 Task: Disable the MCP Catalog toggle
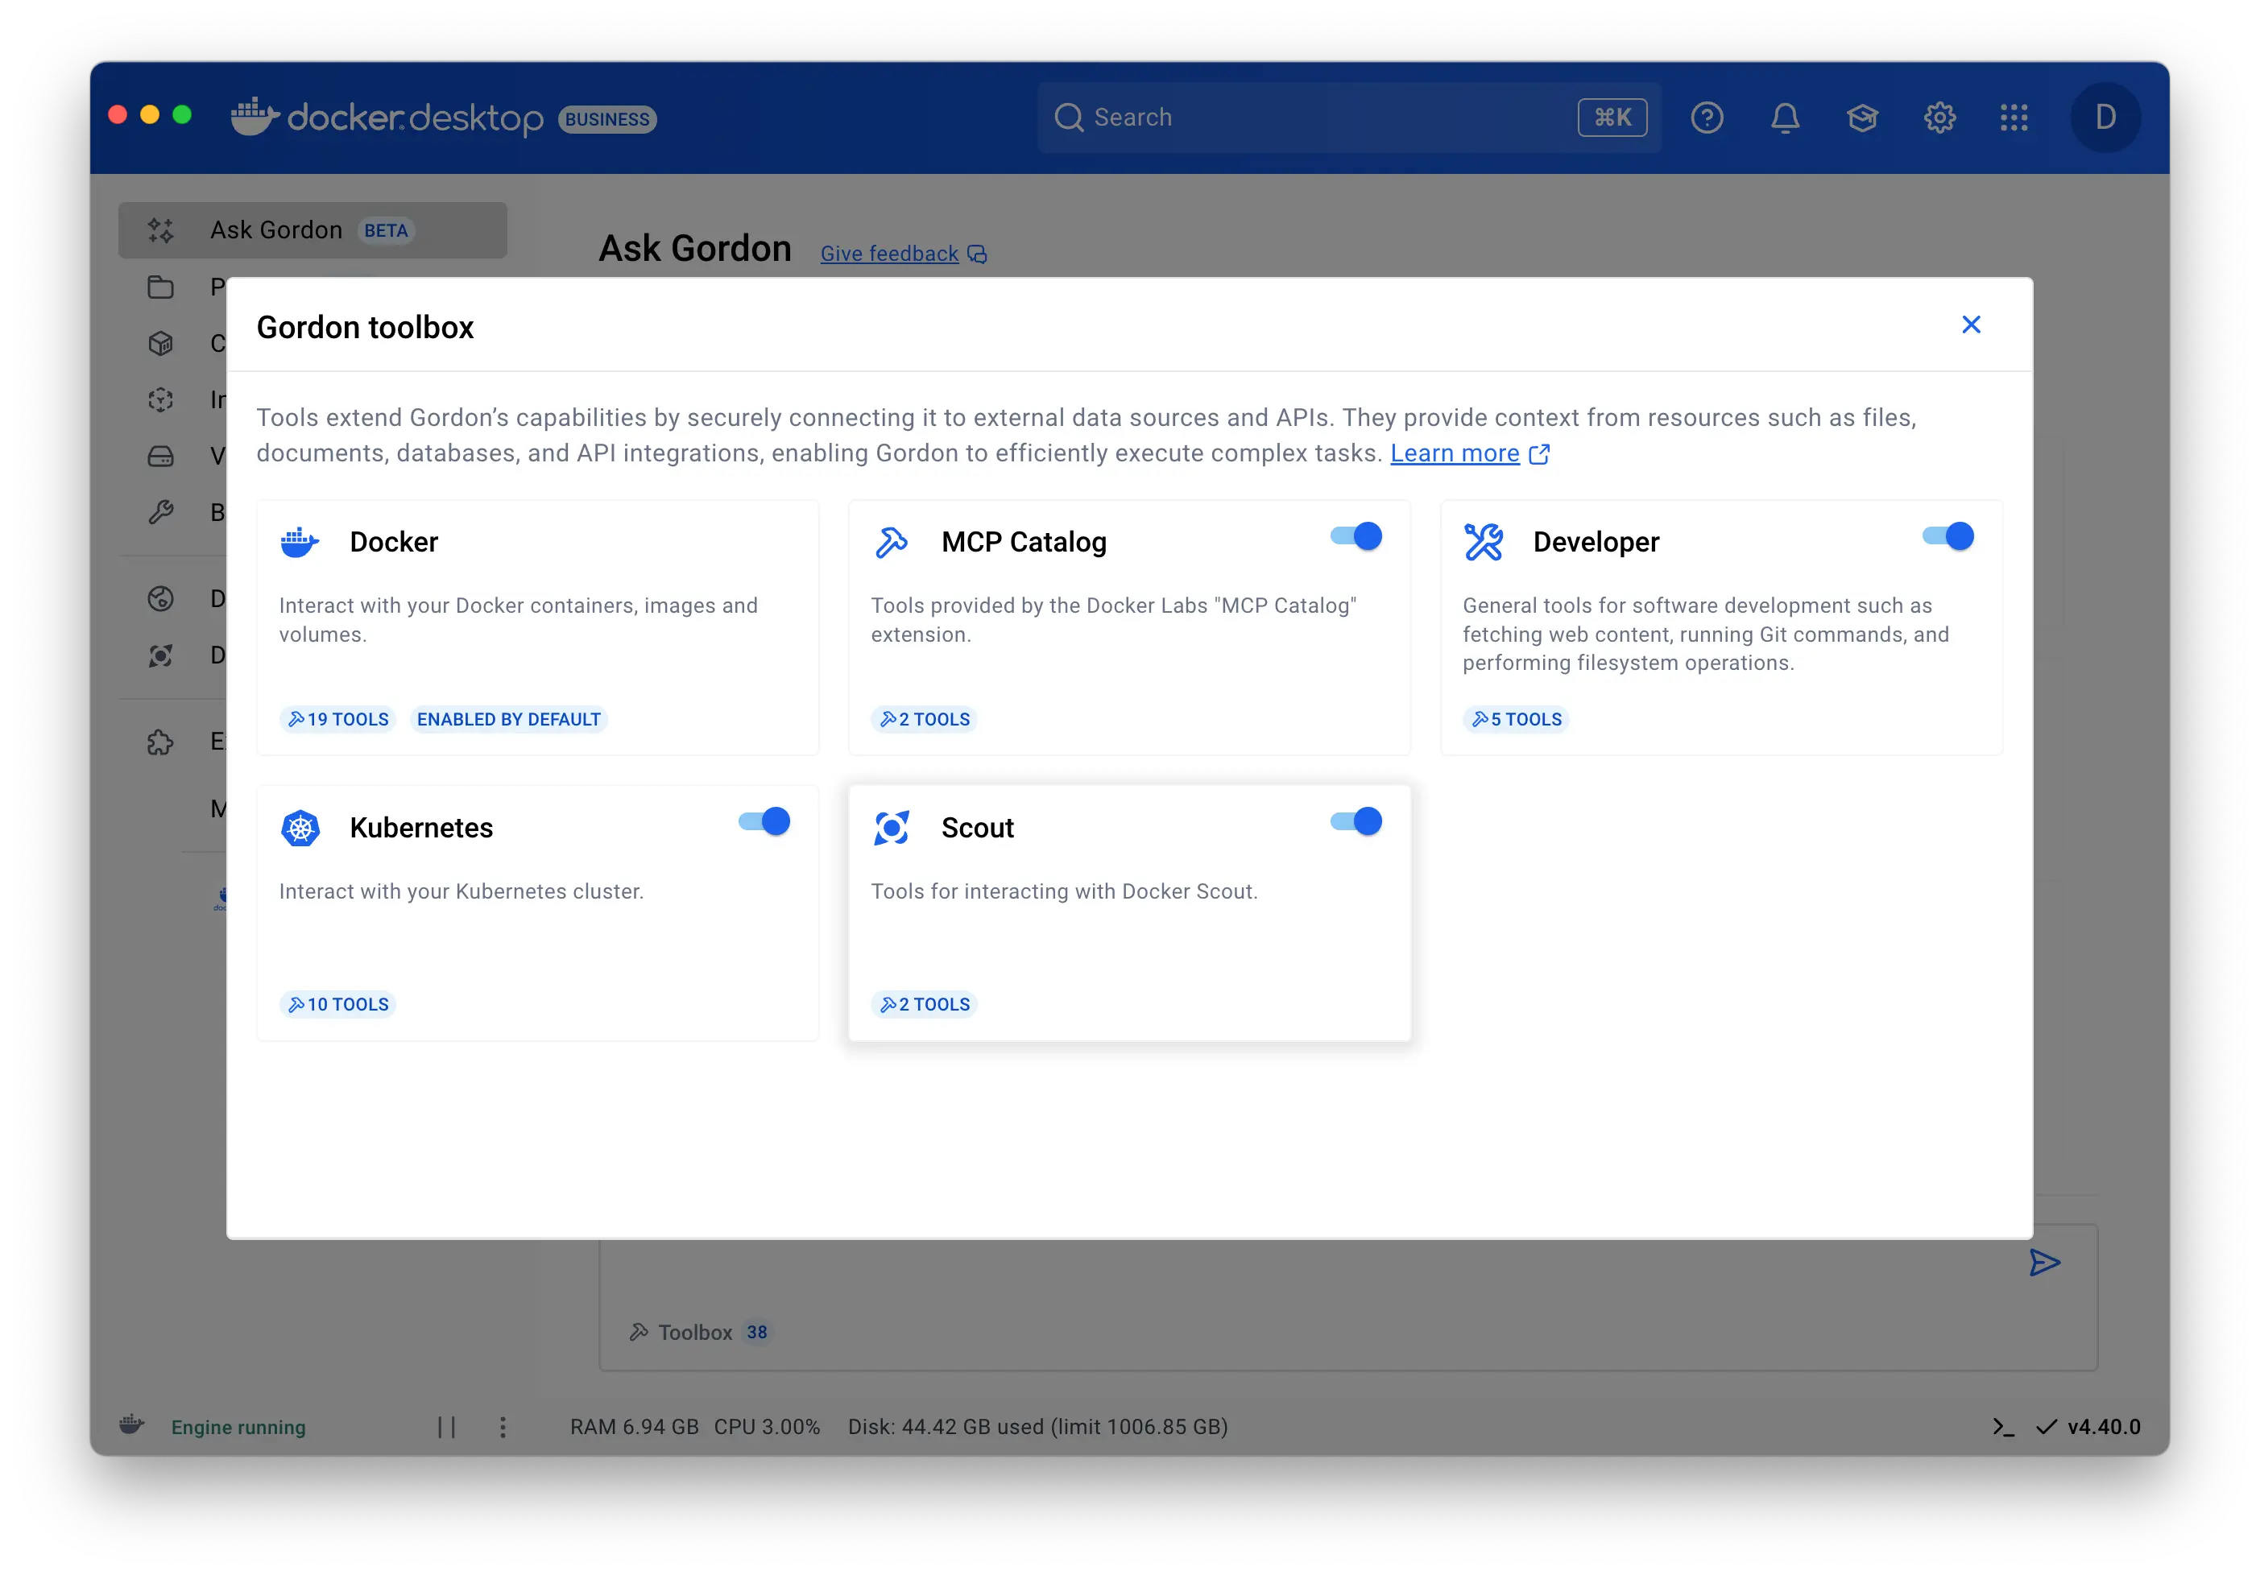tap(1356, 536)
